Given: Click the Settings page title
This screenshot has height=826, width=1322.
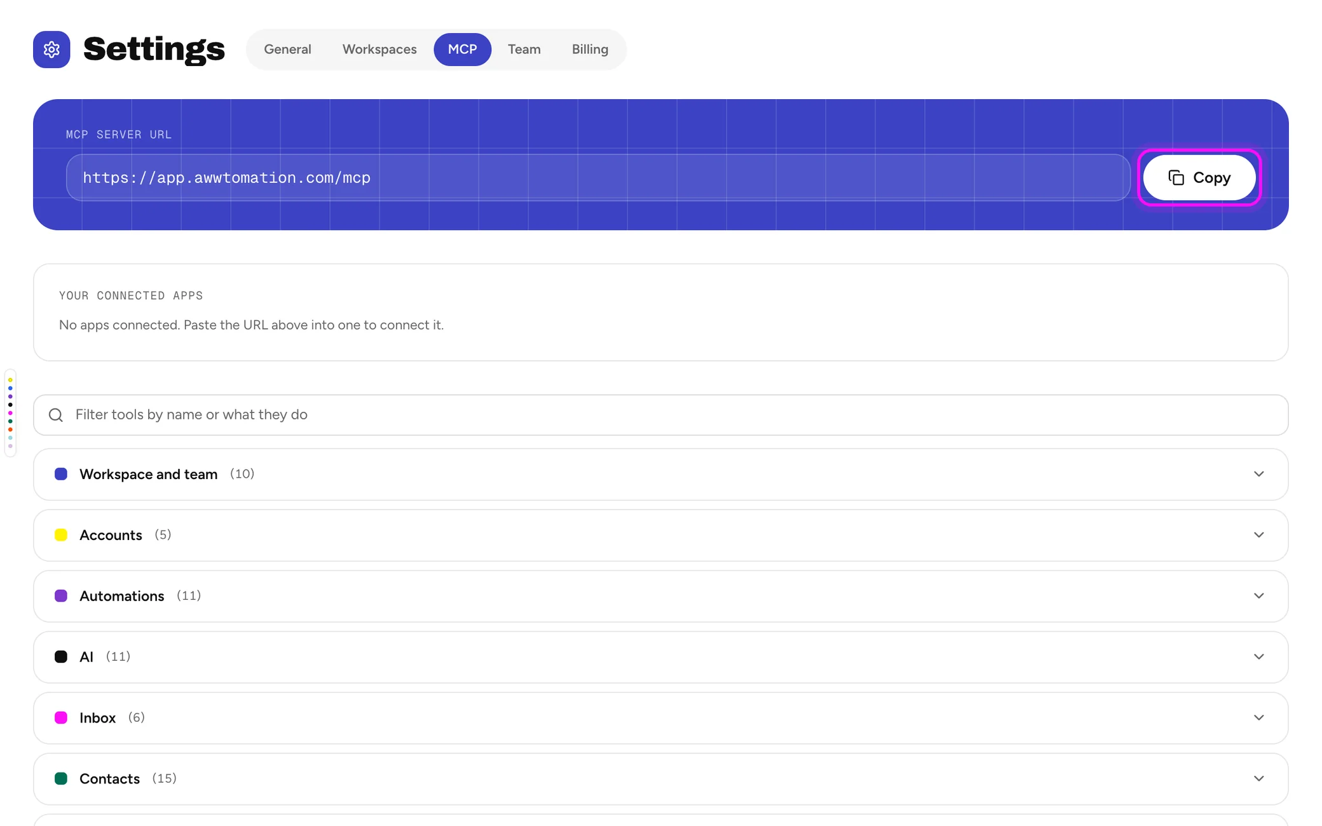Looking at the screenshot, I should click(154, 50).
